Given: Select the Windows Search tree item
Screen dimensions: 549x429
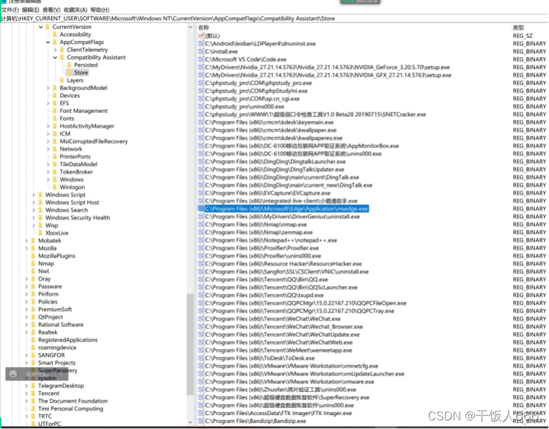Looking at the screenshot, I should pyautogui.click(x=66, y=210).
